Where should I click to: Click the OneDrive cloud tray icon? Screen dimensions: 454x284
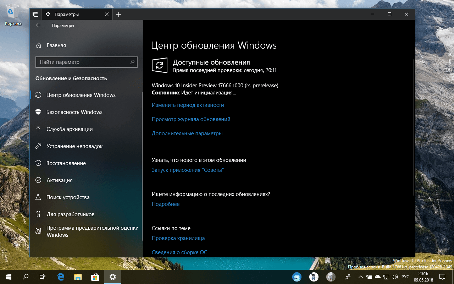(x=378, y=277)
